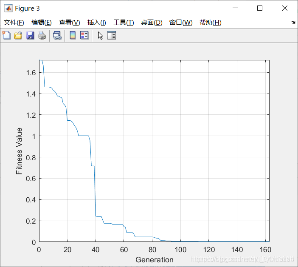This screenshot has height=267, width=298.
Task: Open the Property Inspector toolbar icon
Action: point(112,35)
